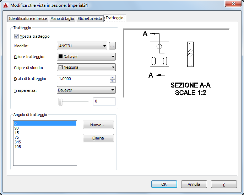Click the AutoCAD logo icon in title bar
244x195 pixels.
click(5, 5)
